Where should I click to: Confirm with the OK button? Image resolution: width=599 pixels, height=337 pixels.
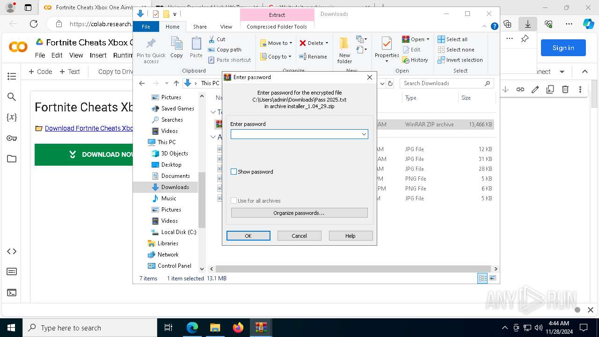coord(248,236)
